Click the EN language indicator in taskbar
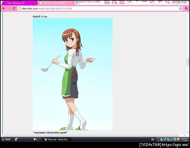The image size is (190, 148). pos(153,139)
